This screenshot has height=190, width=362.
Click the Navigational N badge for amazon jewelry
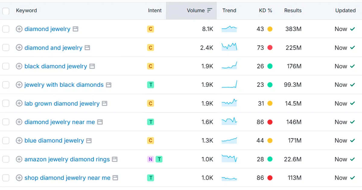150,159
